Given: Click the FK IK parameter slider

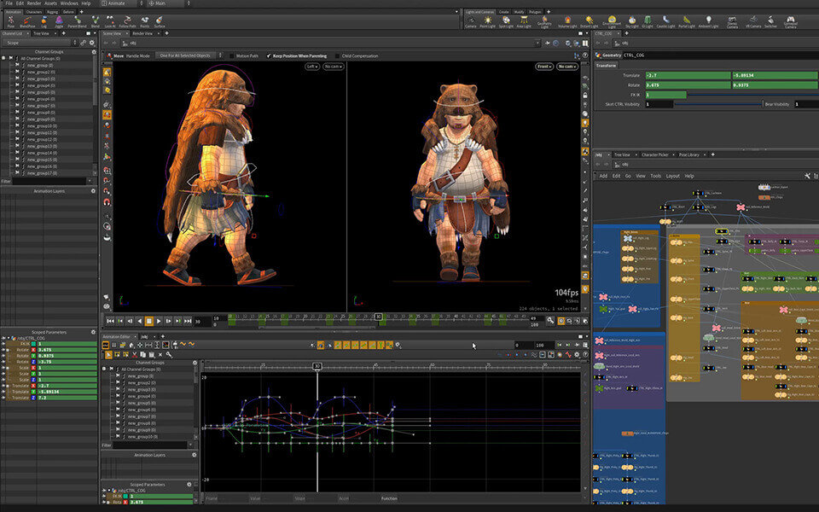Looking at the screenshot, I should tap(752, 95).
